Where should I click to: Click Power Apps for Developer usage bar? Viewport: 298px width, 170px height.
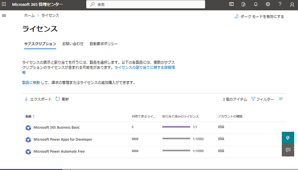[x=176, y=138]
